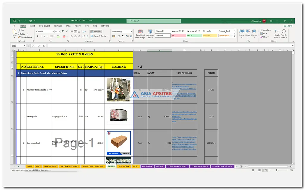Open the Clear dropdown in Editing

point(264,37)
